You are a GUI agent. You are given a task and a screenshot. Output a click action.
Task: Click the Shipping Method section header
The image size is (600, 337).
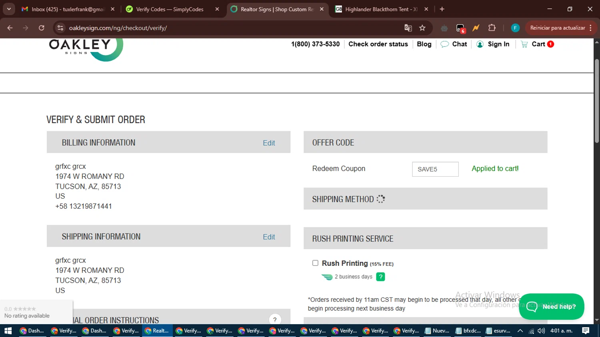click(x=425, y=199)
